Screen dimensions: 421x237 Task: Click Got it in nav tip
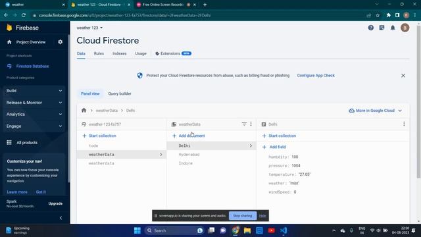(41, 192)
